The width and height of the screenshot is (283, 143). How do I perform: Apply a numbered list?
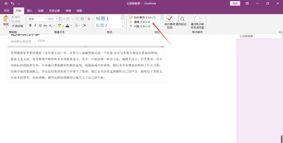coord(68,19)
